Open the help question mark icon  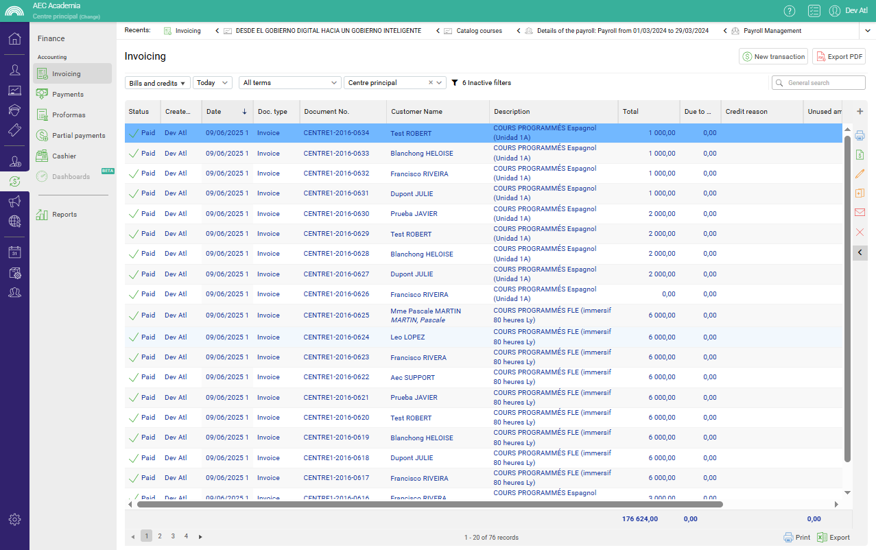coord(790,10)
